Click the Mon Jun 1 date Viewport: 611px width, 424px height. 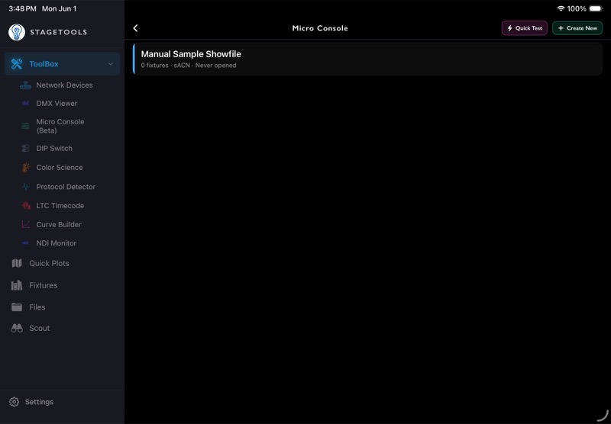[60, 8]
